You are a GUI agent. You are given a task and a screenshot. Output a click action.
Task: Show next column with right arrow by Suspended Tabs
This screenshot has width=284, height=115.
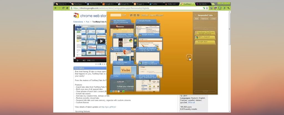[215, 15]
